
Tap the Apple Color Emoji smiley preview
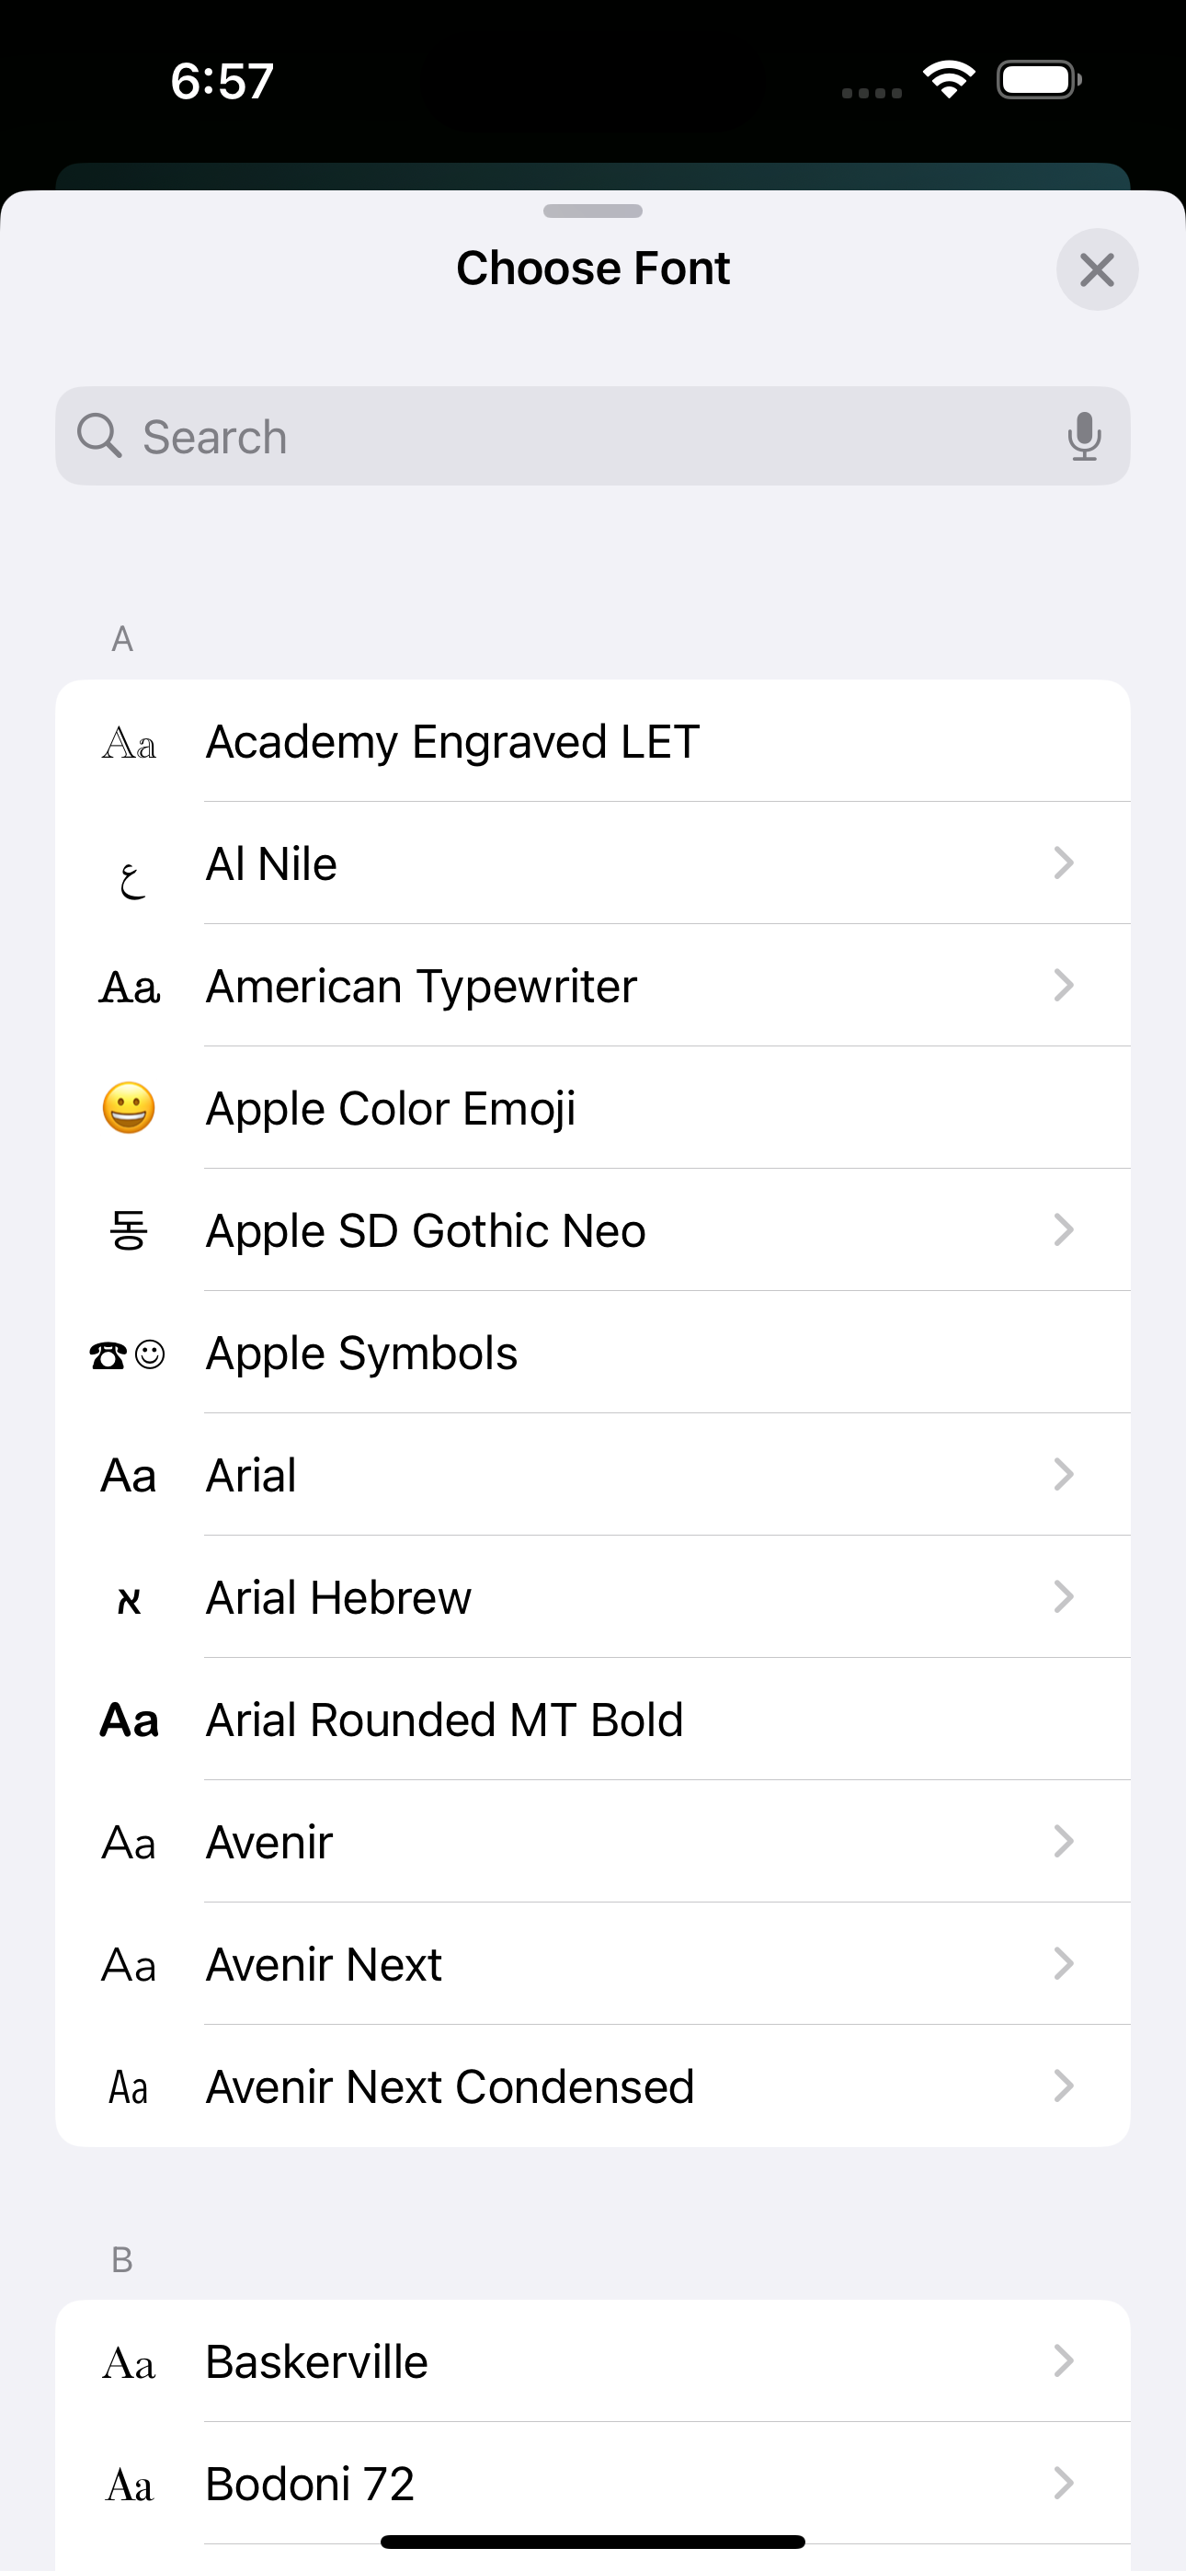[x=129, y=1108]
